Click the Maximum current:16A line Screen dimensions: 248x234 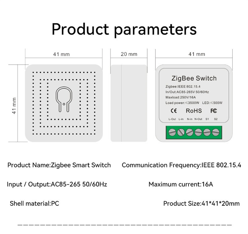(181, 184)
